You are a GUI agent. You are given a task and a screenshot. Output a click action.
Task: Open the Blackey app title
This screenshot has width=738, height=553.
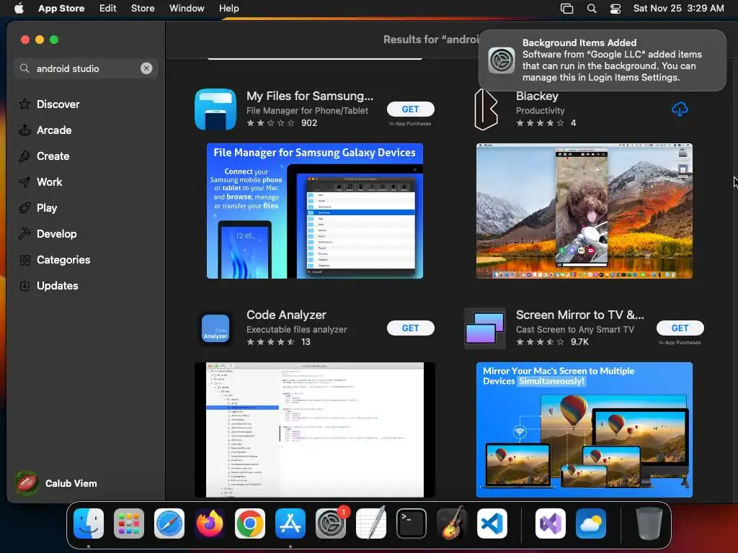[x=537, y=96]
